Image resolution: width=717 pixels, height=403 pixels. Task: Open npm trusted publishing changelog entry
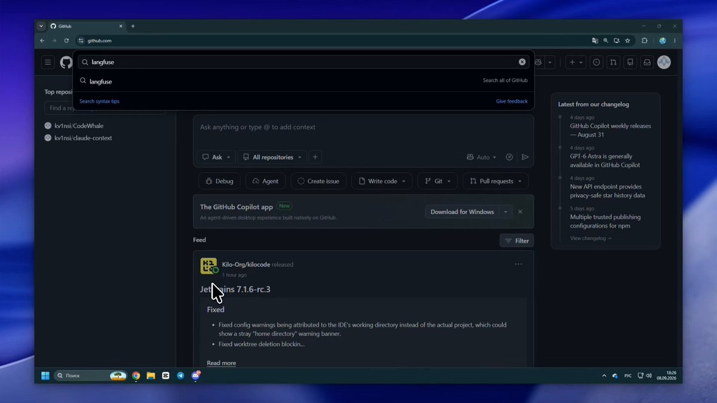click(605, 222)
